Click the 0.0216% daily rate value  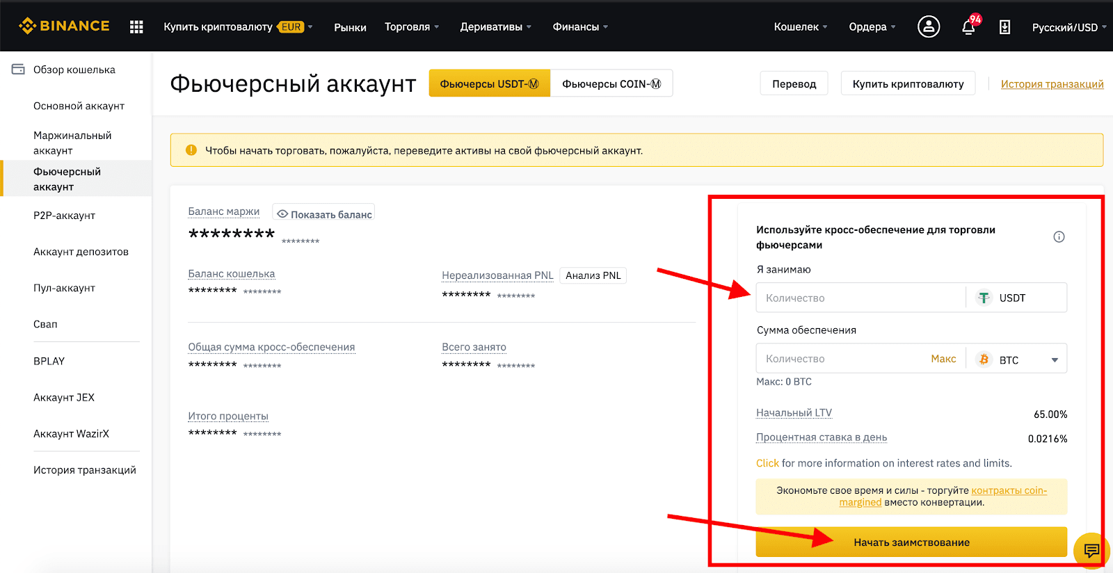click(1048, 439)
